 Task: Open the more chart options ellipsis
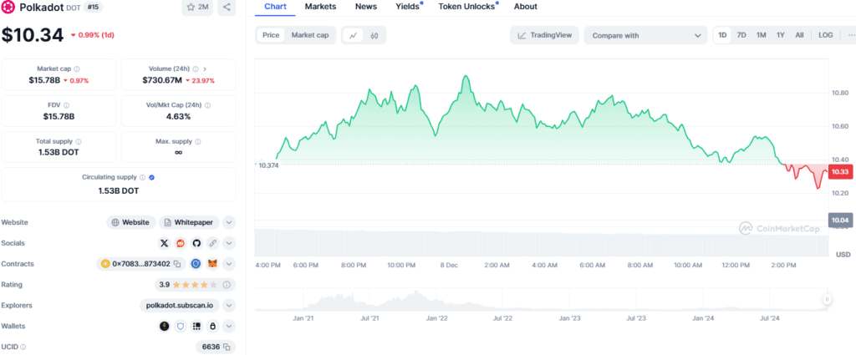pyautogui.click(x=850, y=35)
